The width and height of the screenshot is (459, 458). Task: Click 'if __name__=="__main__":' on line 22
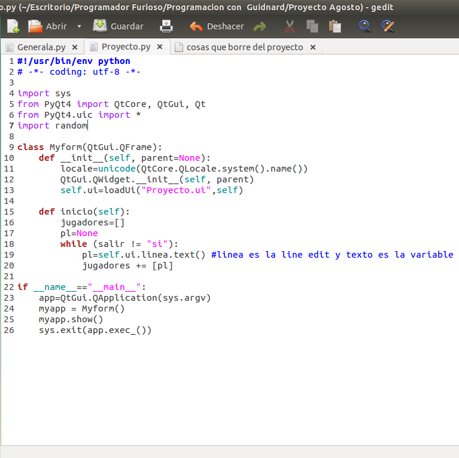coord(81,287)
